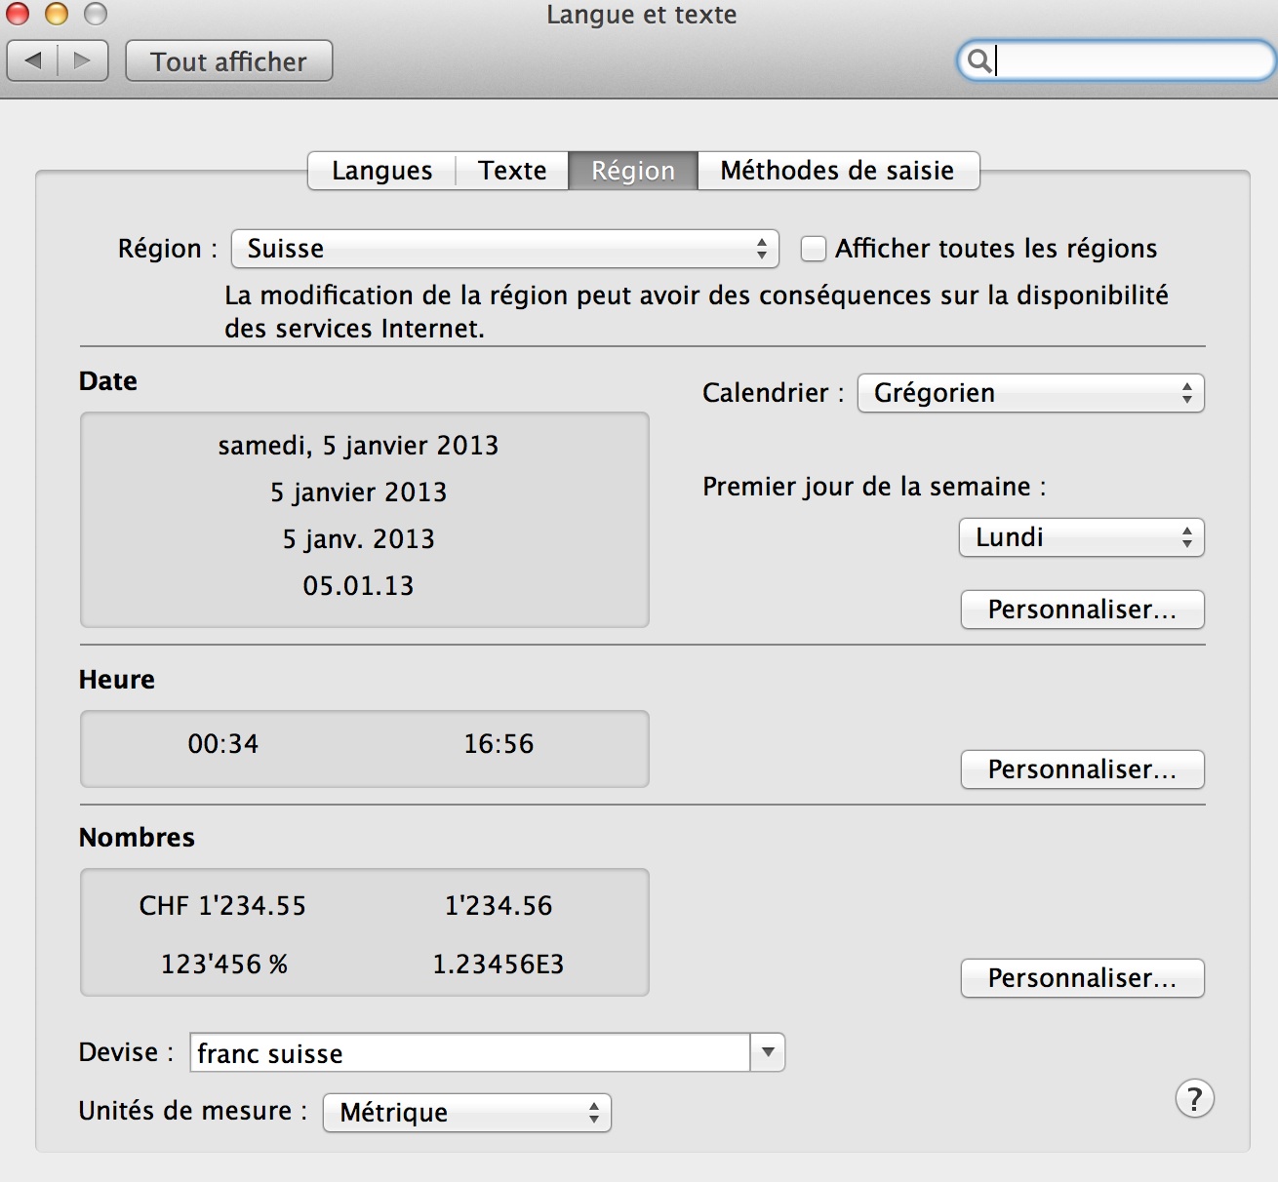Open help with the question mark button
This screenshot has height=1182, width=1278.
click(1194, 1099)
